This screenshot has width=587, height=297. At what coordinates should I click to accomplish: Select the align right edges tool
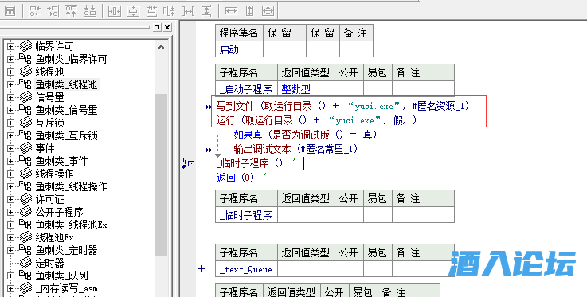click(x=53, y=10)
